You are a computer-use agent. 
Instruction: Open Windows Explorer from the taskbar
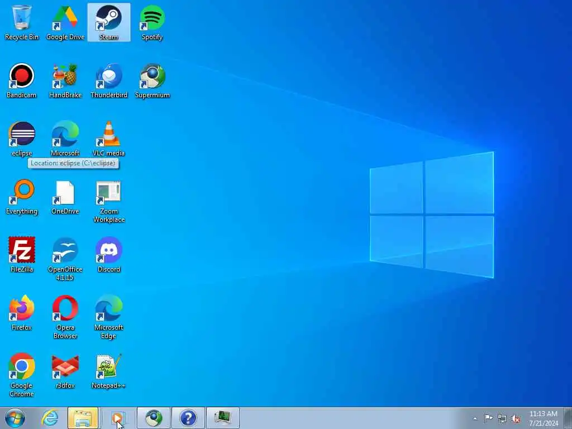[x=83, y=418]
